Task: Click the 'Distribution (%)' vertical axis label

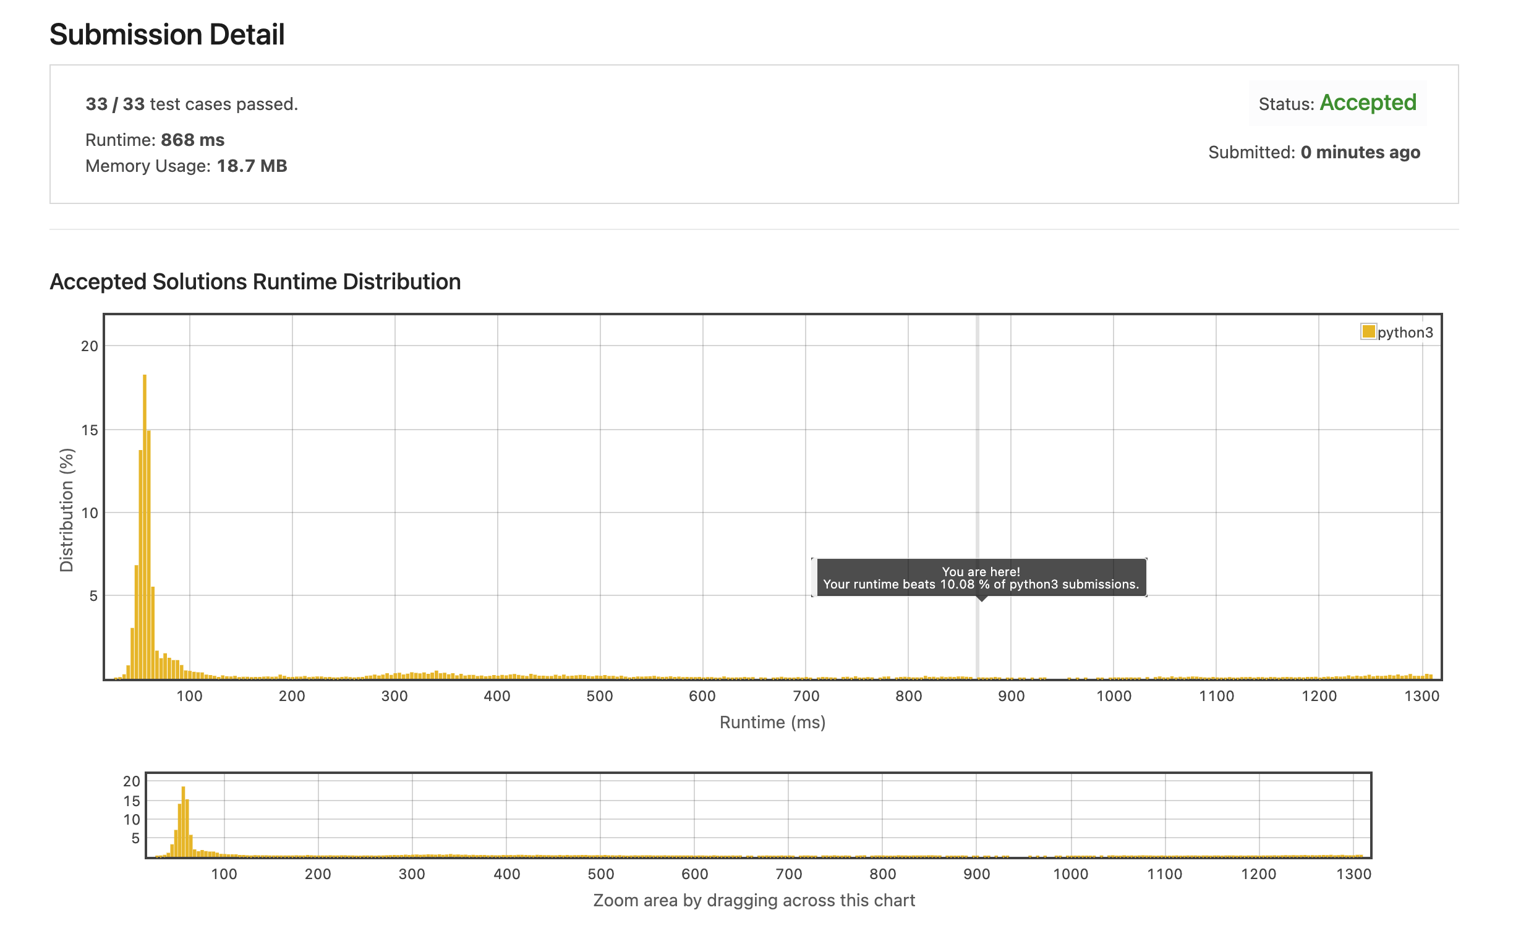Action: pyautogui.click(x=66, y=510)
